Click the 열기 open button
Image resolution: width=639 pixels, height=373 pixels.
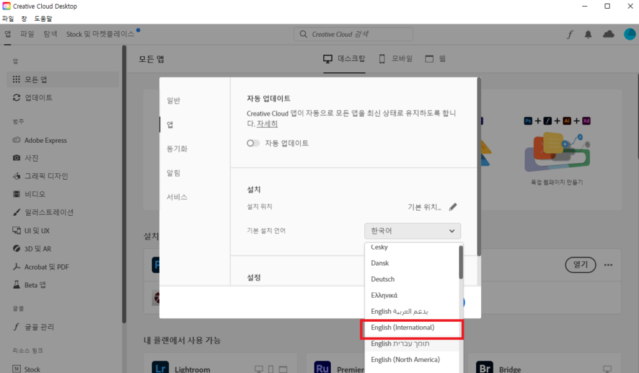pos(580,265)
